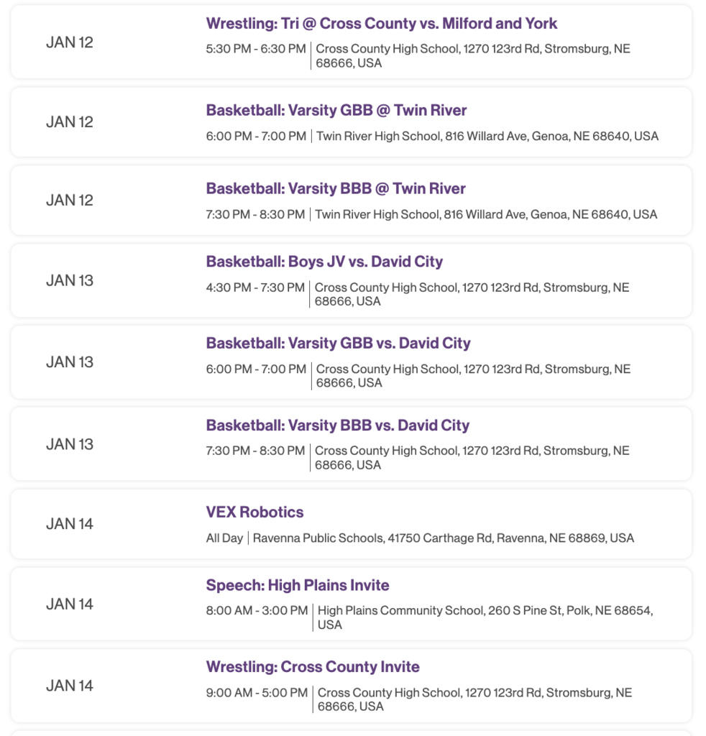Screen dimensions: 706x736
Task: Click the All Day label
Action: pyautogui.click(x=224, y=538)
